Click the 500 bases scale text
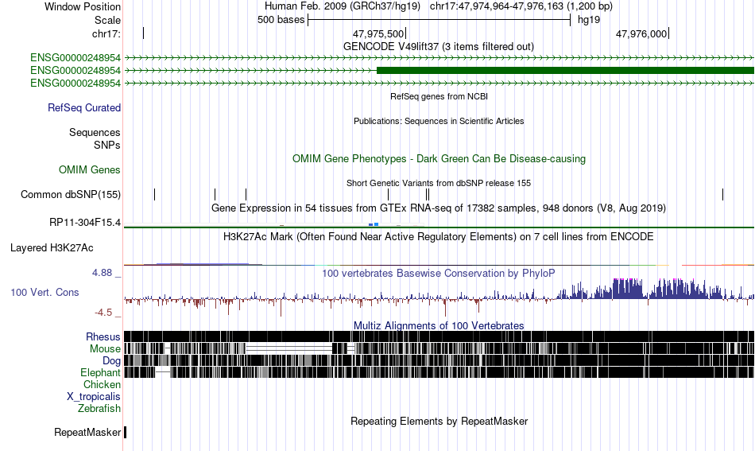 point(281,20)
